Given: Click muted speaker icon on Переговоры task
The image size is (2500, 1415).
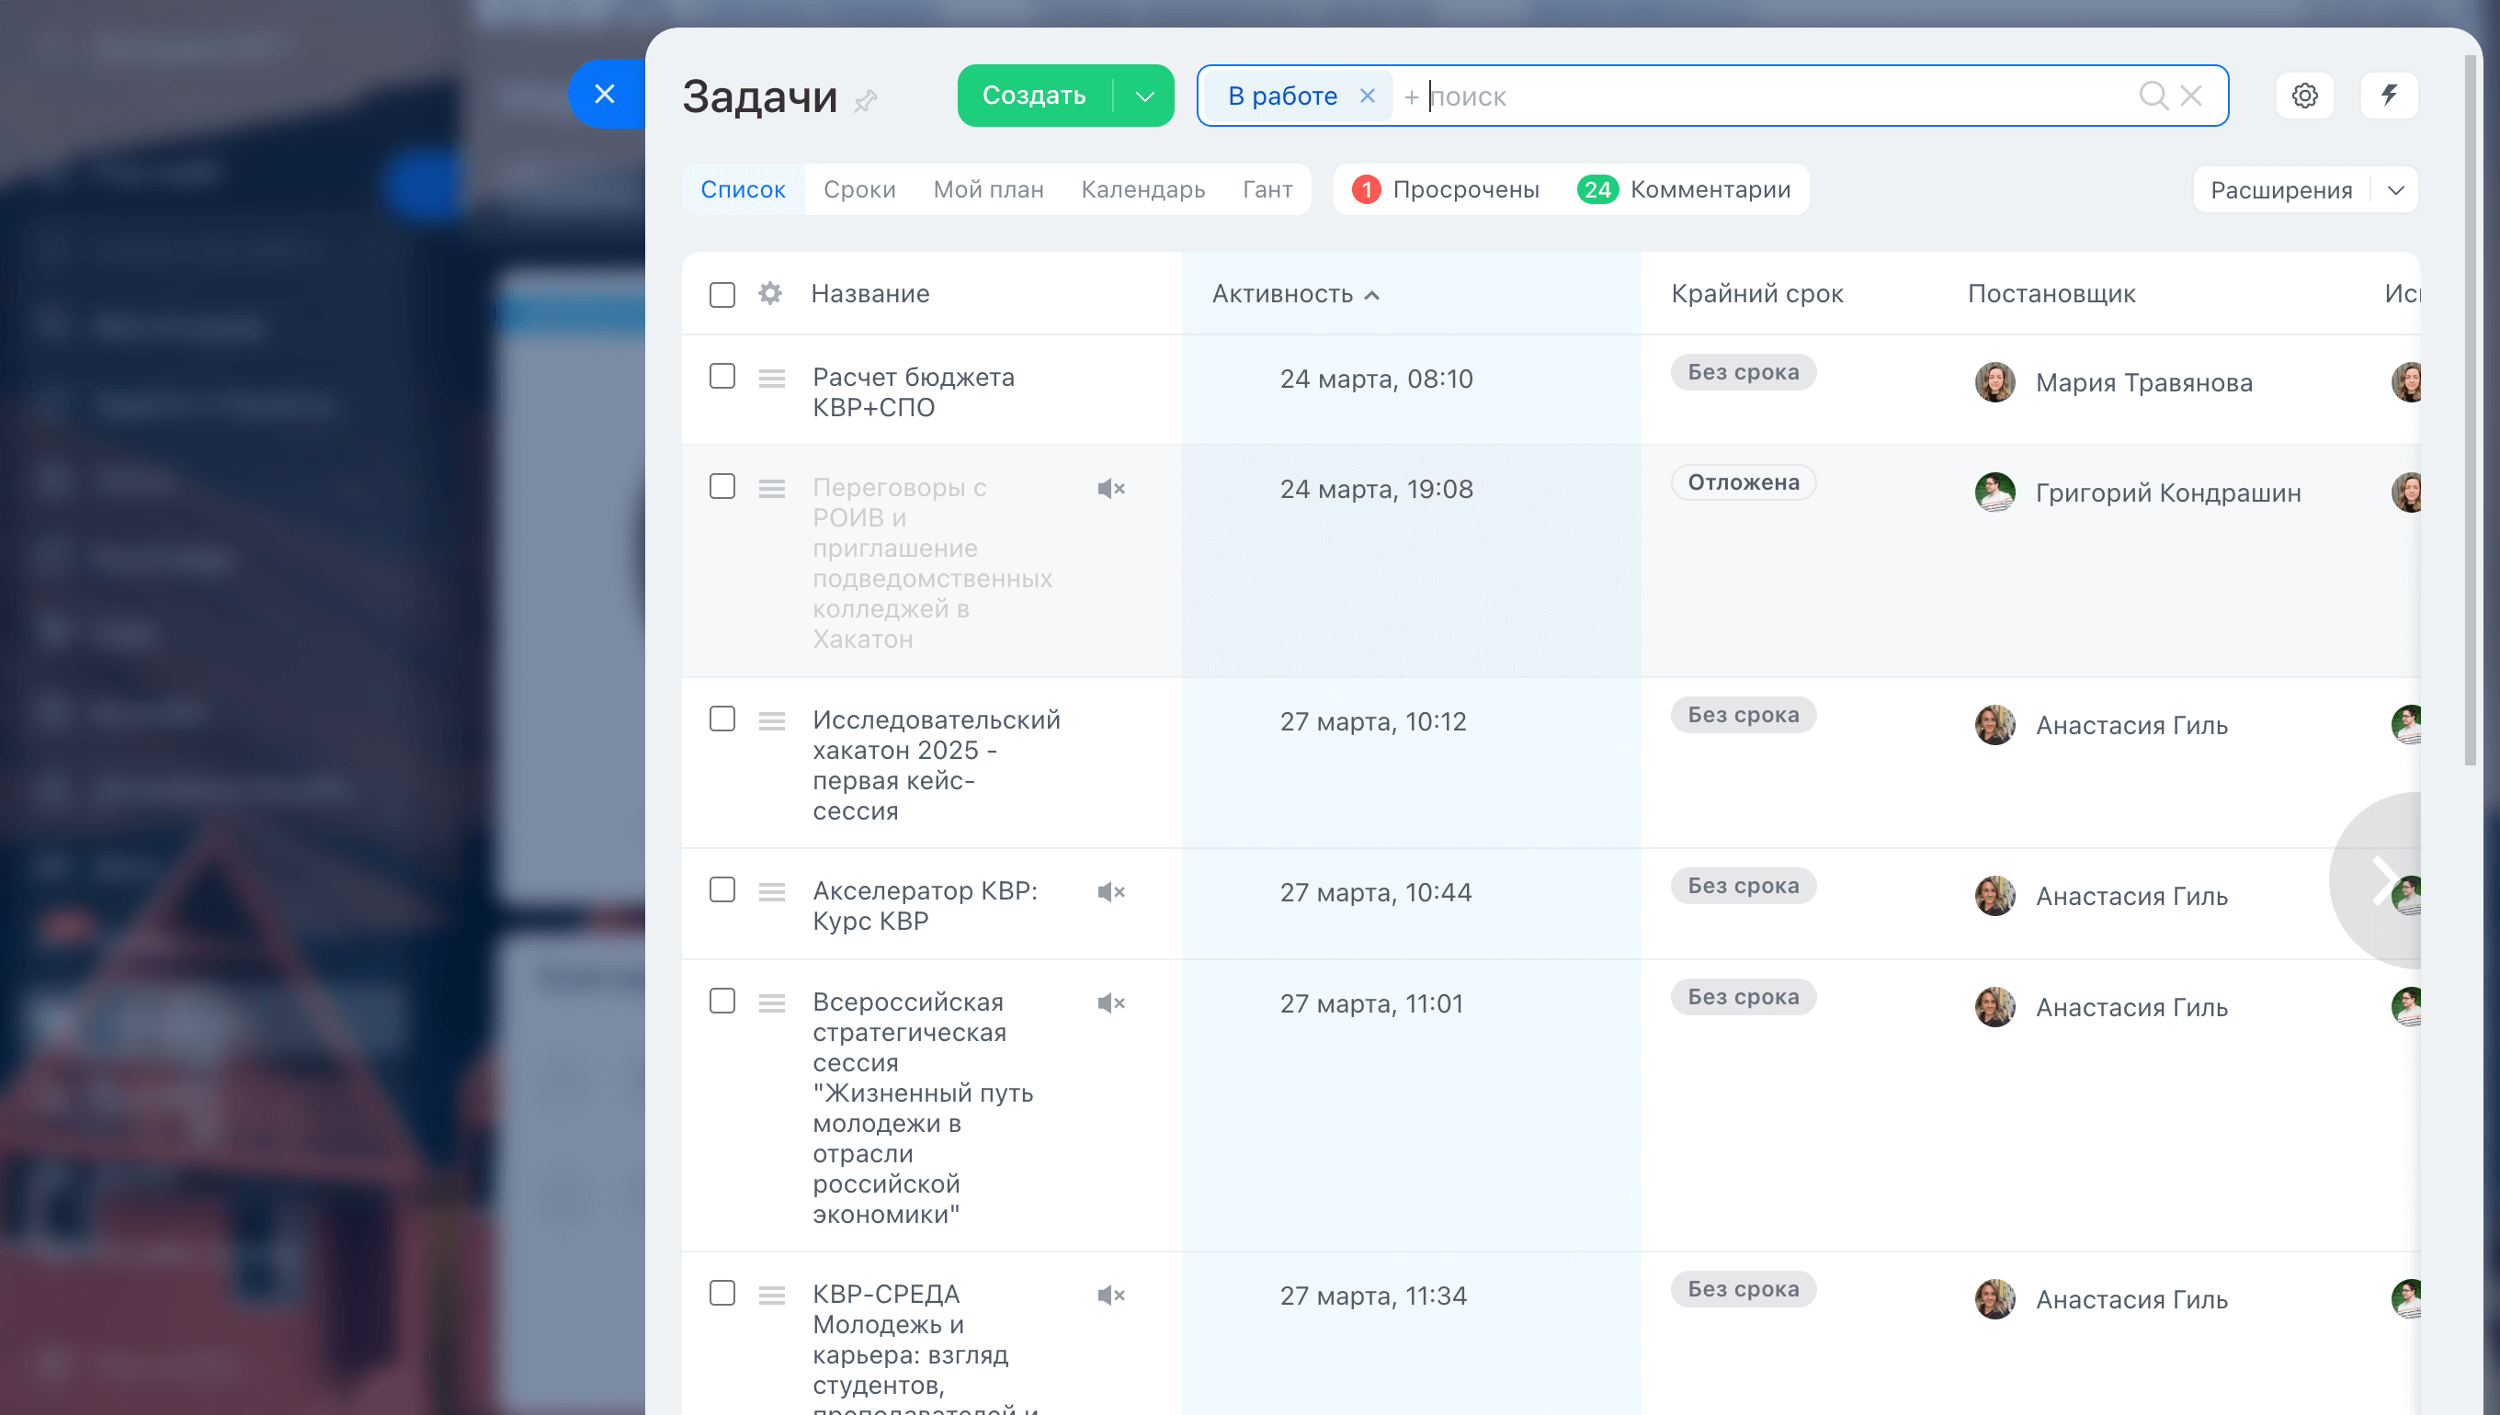Looking at the screenshot, I should (1110, 489).
